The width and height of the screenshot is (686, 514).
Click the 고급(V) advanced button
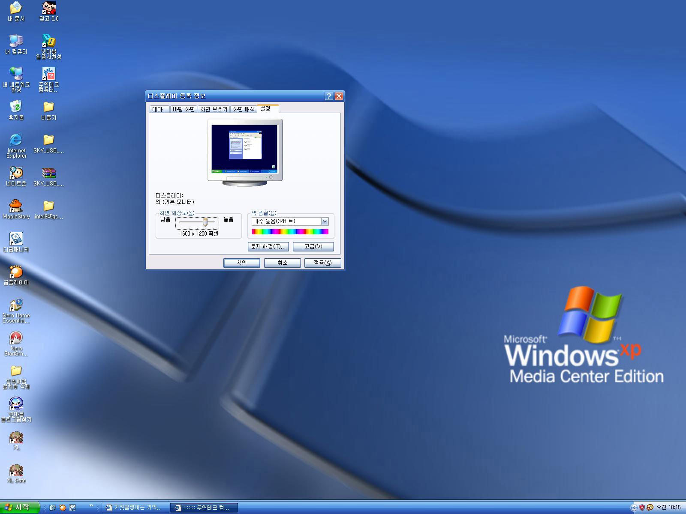pyautogui.click(x=313, y=247)
